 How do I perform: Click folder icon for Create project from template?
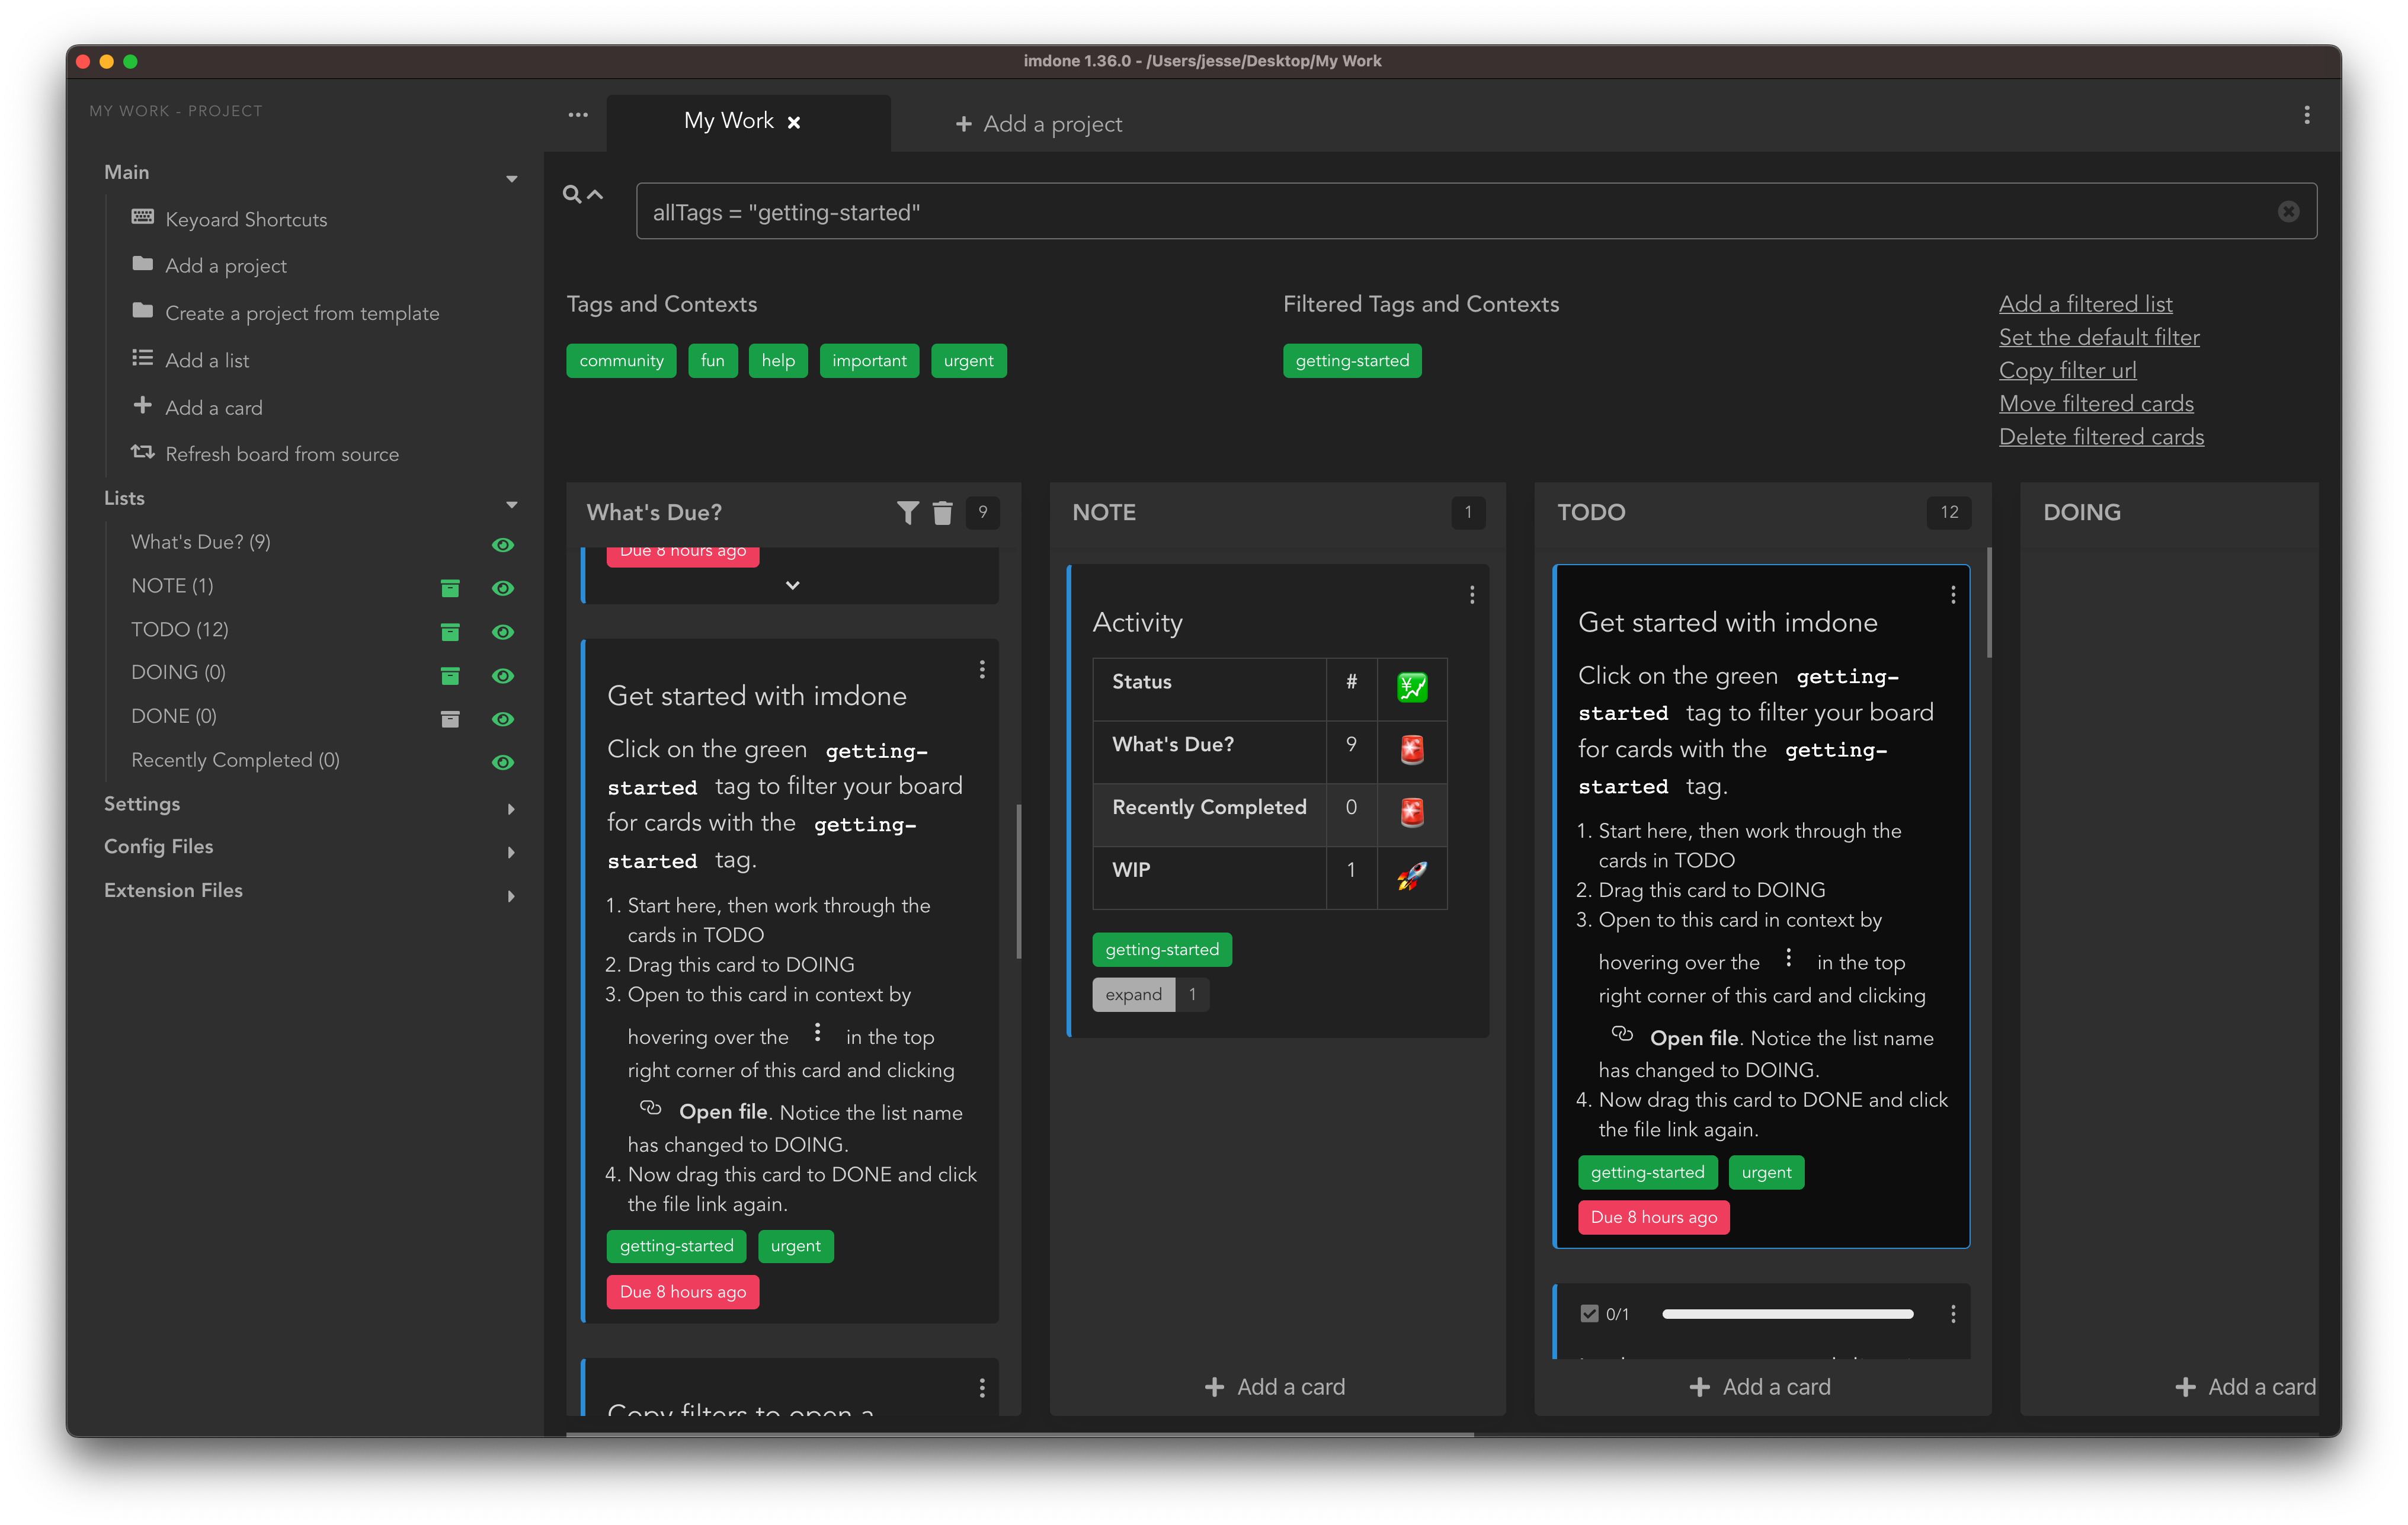[x=143, y=311]
